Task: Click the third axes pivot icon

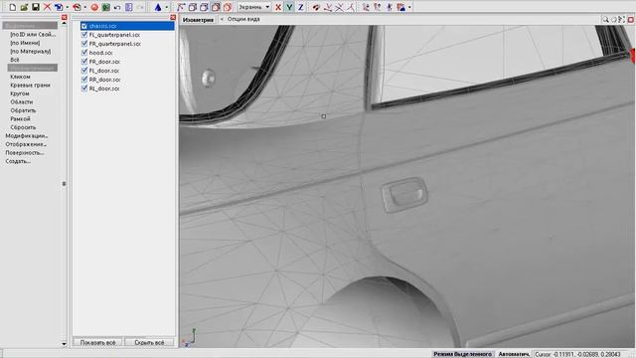Action: [351, 7]
